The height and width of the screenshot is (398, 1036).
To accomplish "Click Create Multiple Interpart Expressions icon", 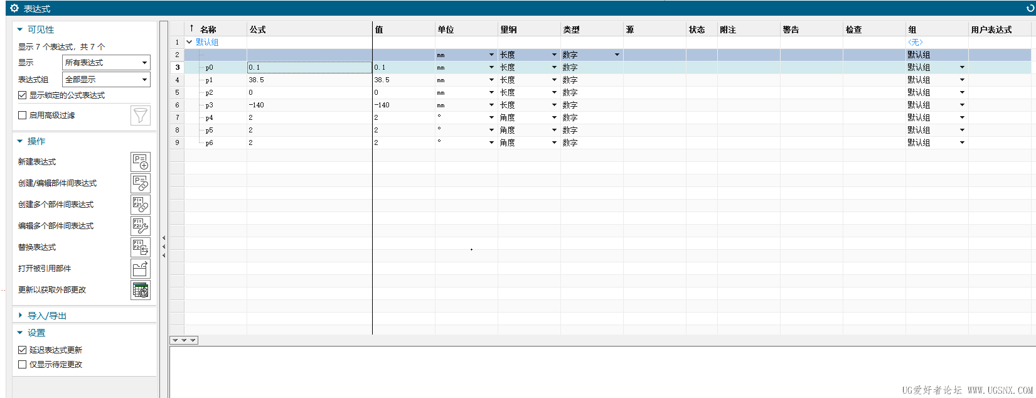I will pyautogui.click(x=141, y=205).
